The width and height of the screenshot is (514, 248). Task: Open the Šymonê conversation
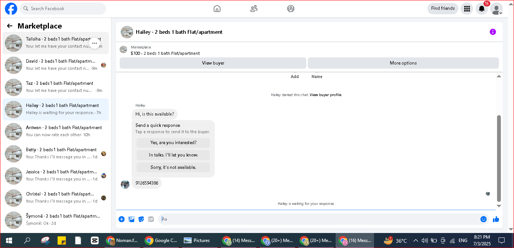tap(56, 220)
